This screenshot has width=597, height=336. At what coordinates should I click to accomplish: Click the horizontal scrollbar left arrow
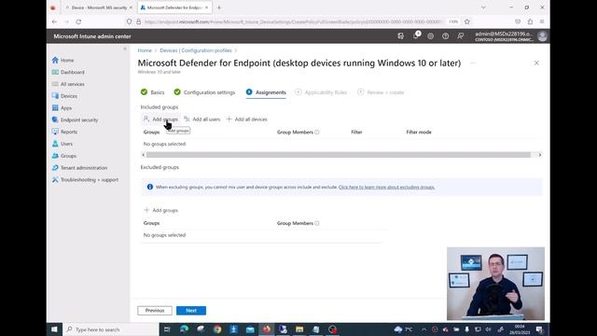pyautogui.click(x=143, y=155)
